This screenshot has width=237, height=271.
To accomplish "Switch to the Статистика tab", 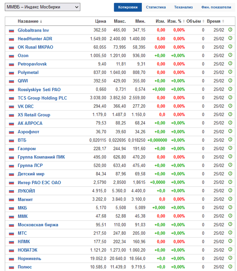I will pyautogui.click(x=156, y=7).
